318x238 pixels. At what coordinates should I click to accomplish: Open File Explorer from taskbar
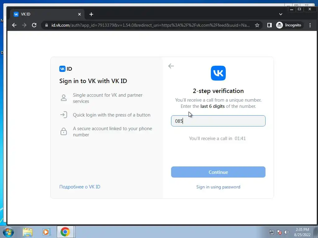[28, 232]
